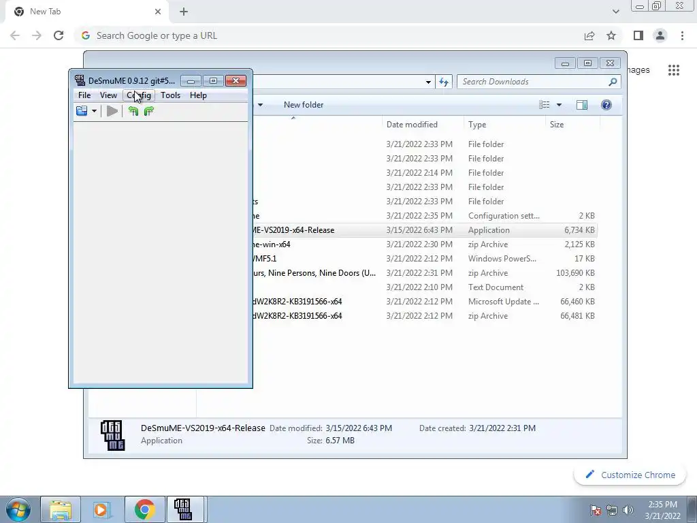The image size is (697, 523).
Task: Reload the Chrome page
Action: [x=59, y=35]
